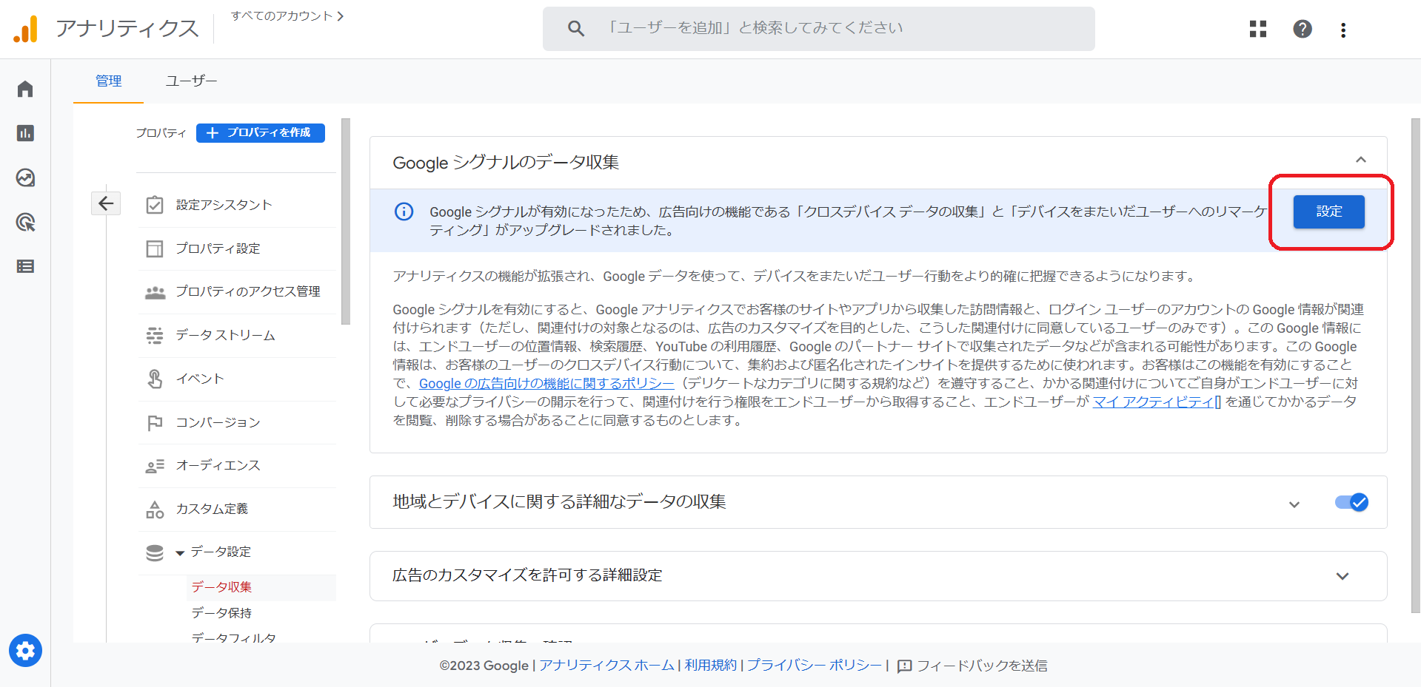Viewport: 1421px width, 687px height.
Task: Select データ収集 sub-item
Action: coord(221,587)
